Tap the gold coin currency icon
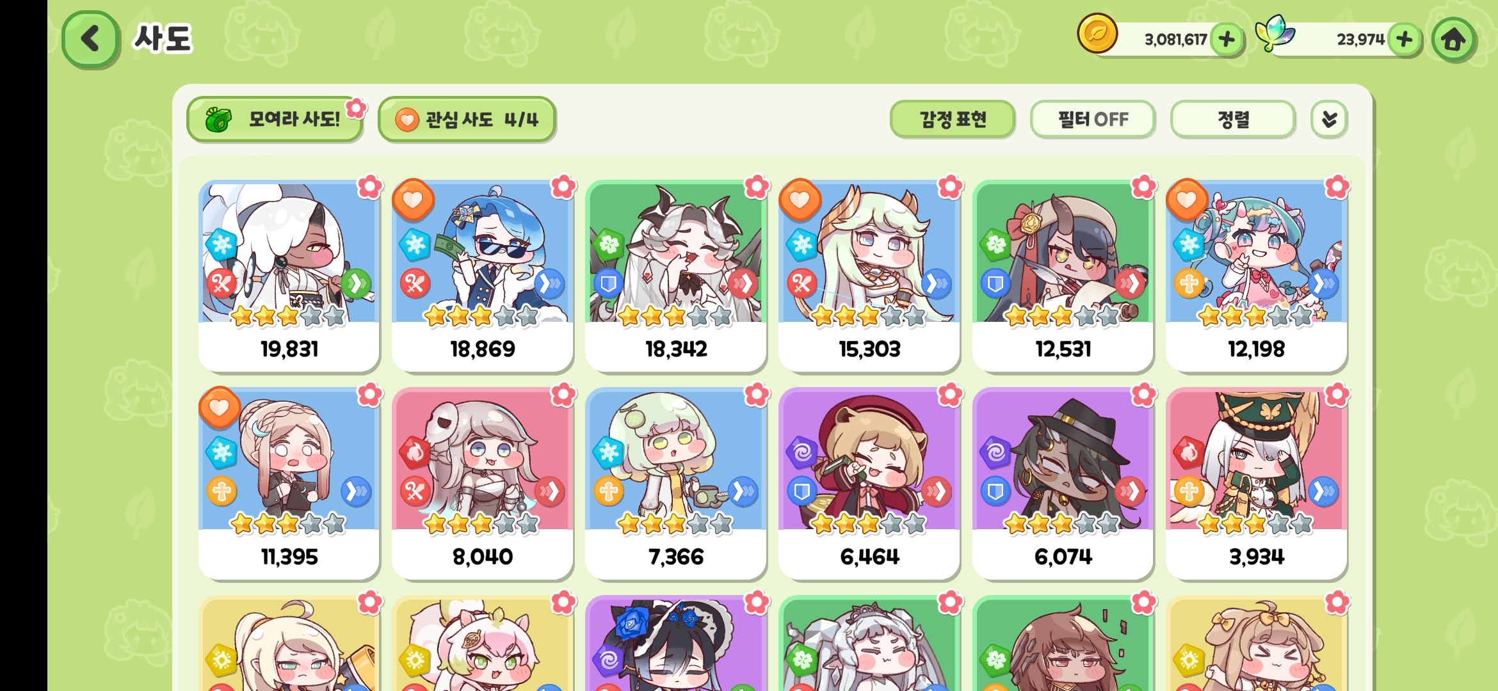 1097,33
